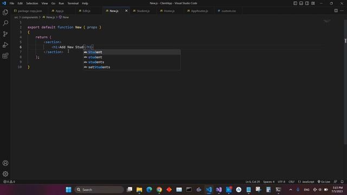347x195 pixels.
Task: Show hidden system tray icons
Action: tap(291, 190)
